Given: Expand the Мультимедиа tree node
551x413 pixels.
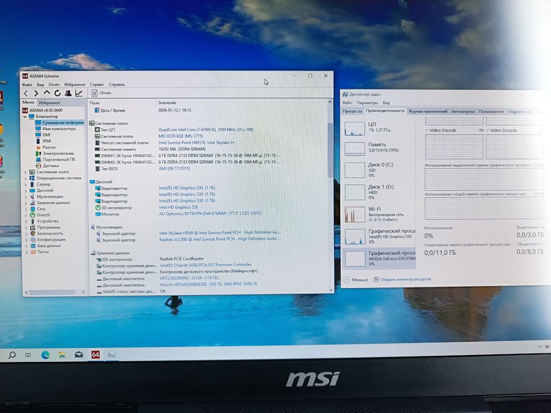Looking at the screenshot, I should point(25,196).
